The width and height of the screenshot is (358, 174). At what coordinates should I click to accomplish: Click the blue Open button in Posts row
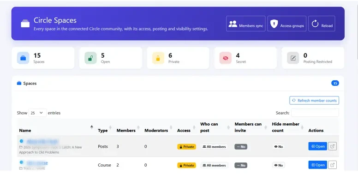[317, 146]
